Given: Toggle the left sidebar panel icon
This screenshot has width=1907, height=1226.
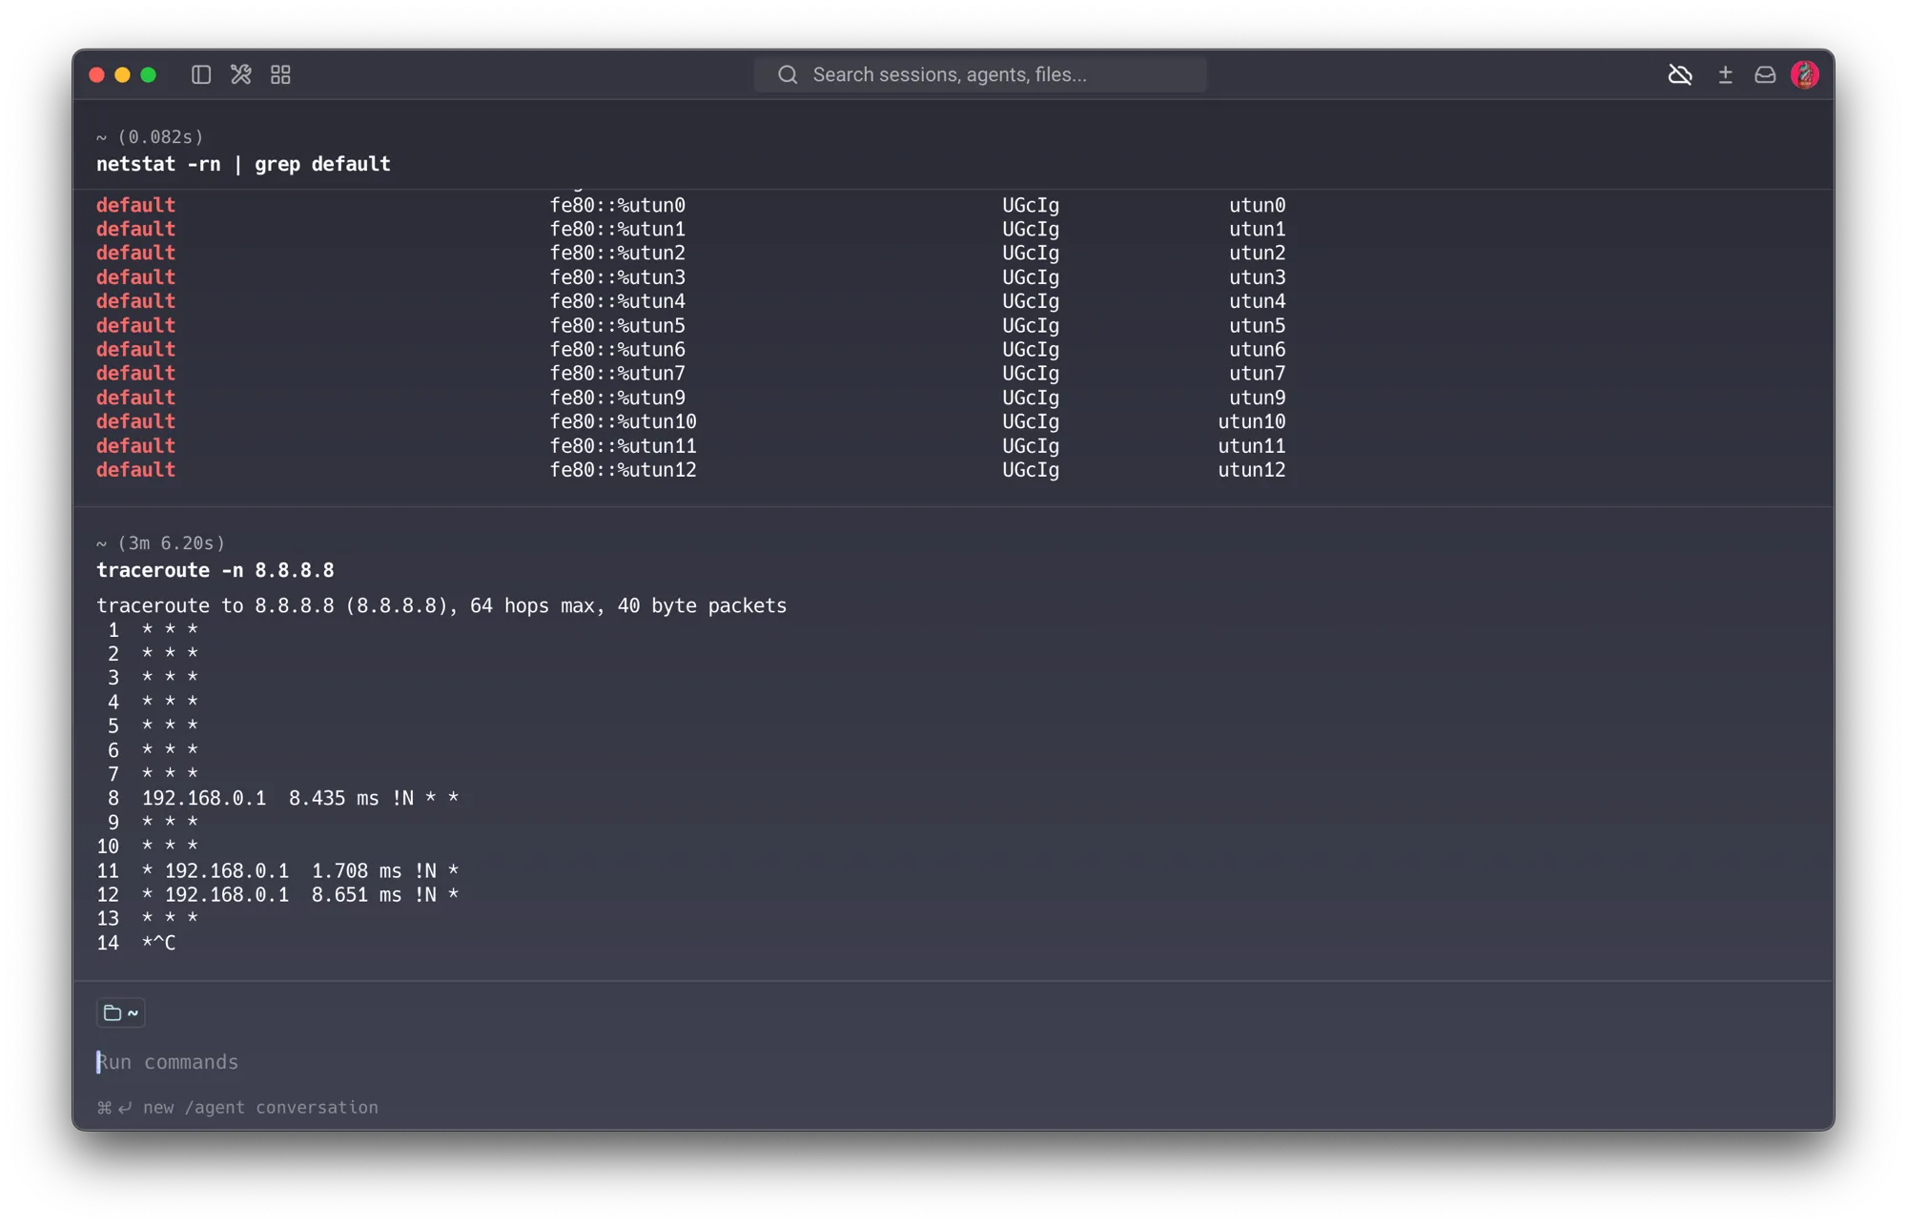Looking at the screenshot, I should click(x=201, y=74).
